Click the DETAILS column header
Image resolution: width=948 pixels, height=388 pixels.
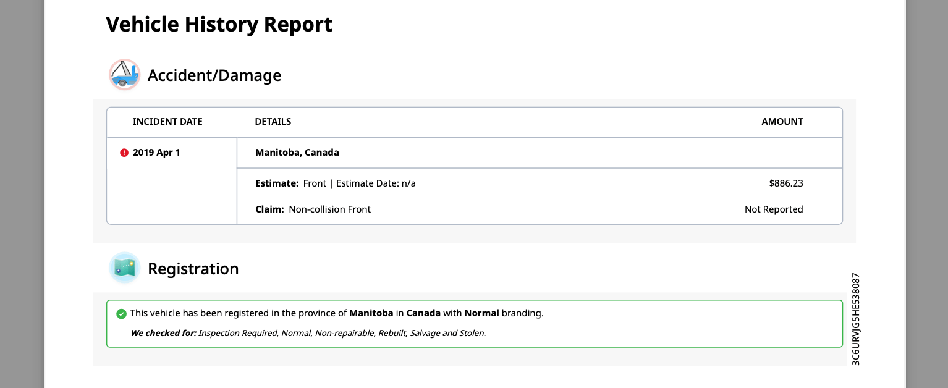[x=273, y=122]
